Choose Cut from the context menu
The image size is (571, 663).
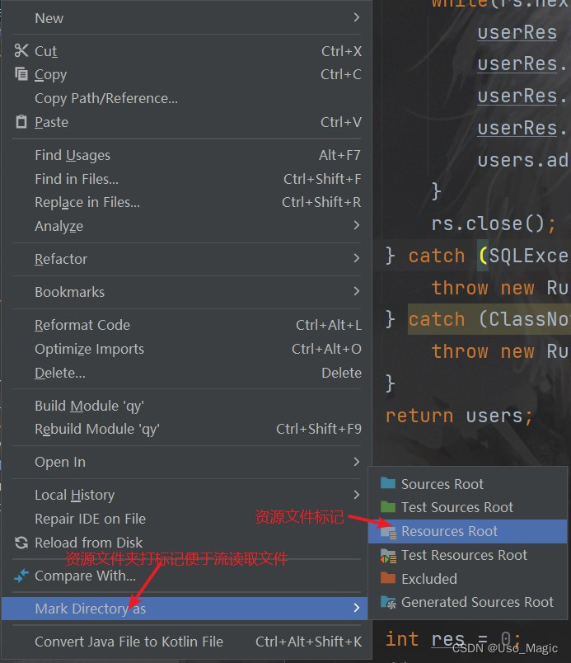(x=186, y=51)
